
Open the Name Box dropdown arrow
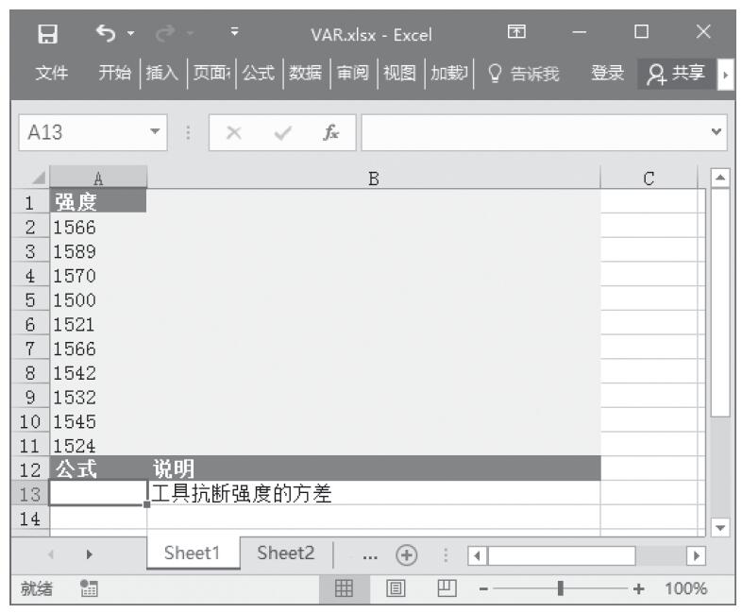[157, 133]
